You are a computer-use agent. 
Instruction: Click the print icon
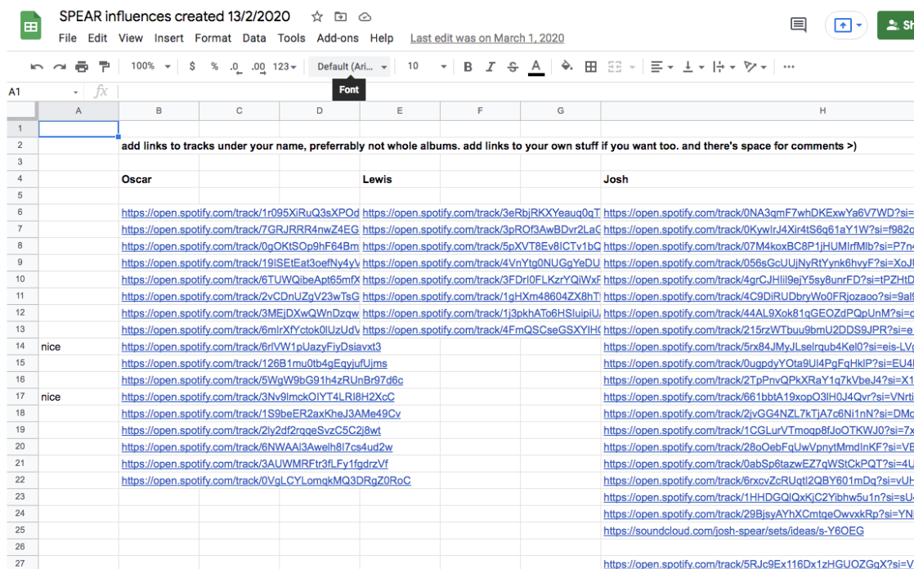point(82,67)
